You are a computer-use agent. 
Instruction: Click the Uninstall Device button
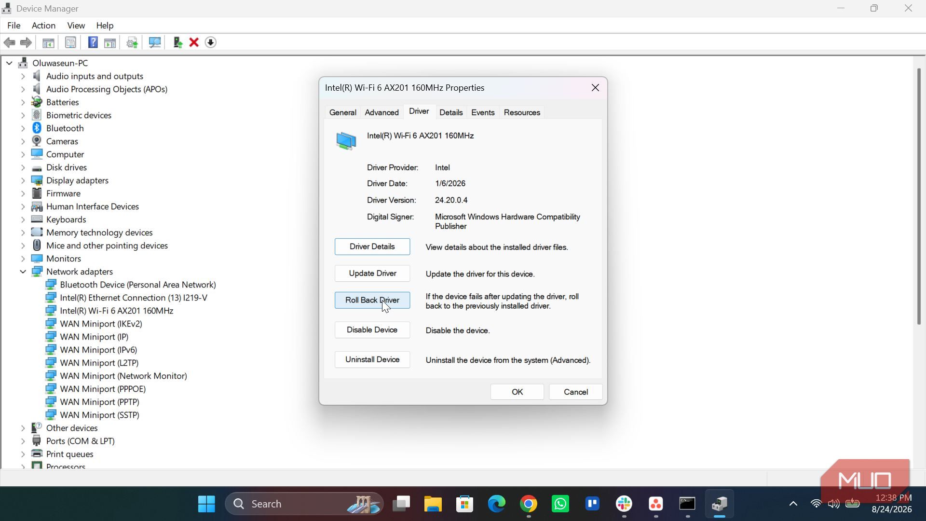tap(372, 359)
